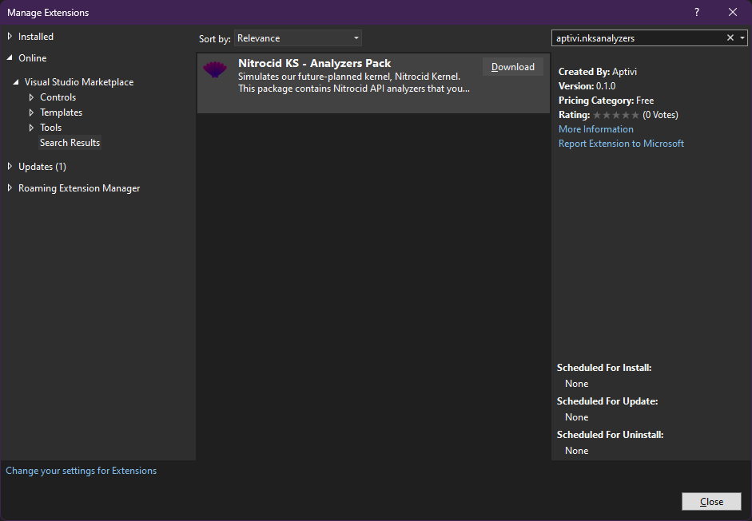
Task: Expand the Templates tree node
Action: (x=31, y=112)
